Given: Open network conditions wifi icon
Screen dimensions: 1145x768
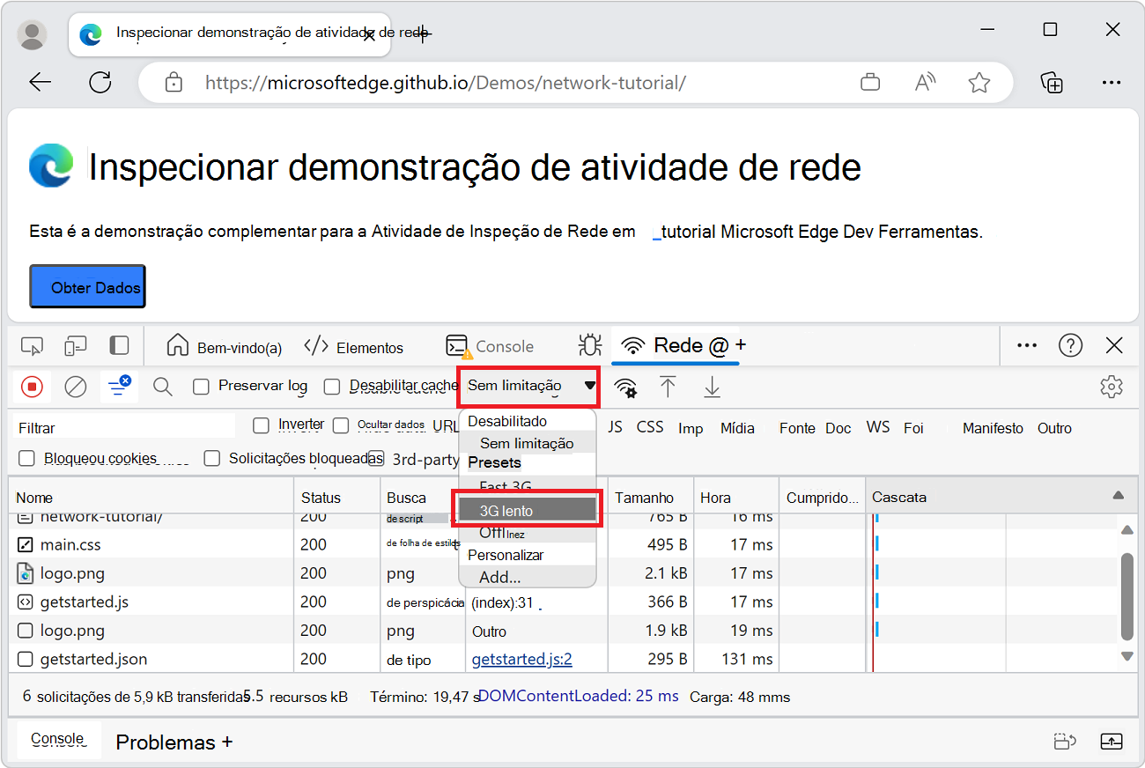Looking at the screenshot, I should tap(625, 387).
